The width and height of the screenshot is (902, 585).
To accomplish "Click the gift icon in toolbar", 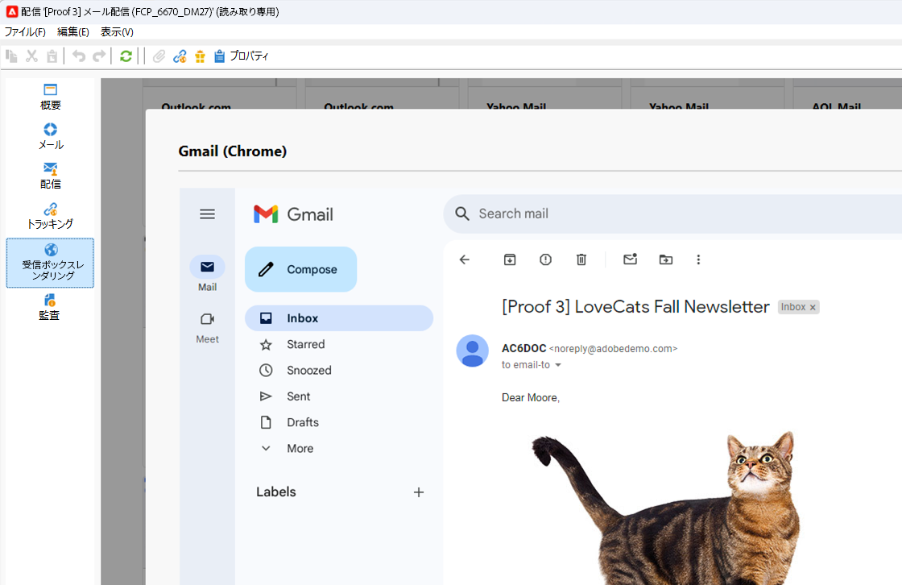I will point(200,56).
